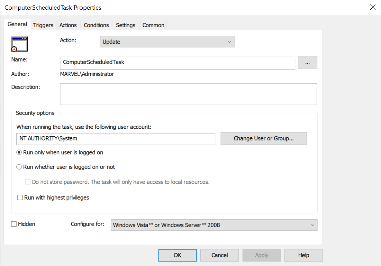Image resolution: width=381 pixels, height=266 pixels.
Task: Open the Common tab
Action: [153, 25]
